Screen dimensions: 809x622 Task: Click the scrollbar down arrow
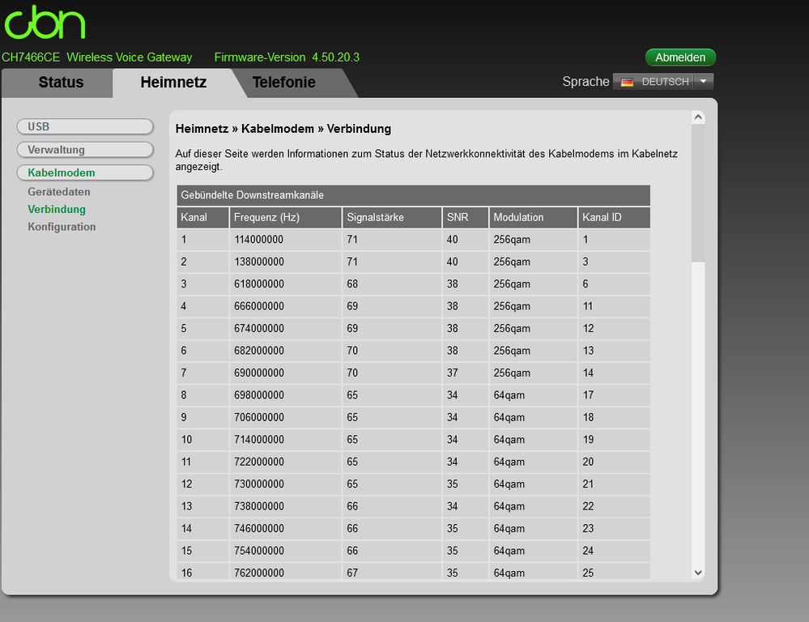pyautogui.click(x=698, y=573)
